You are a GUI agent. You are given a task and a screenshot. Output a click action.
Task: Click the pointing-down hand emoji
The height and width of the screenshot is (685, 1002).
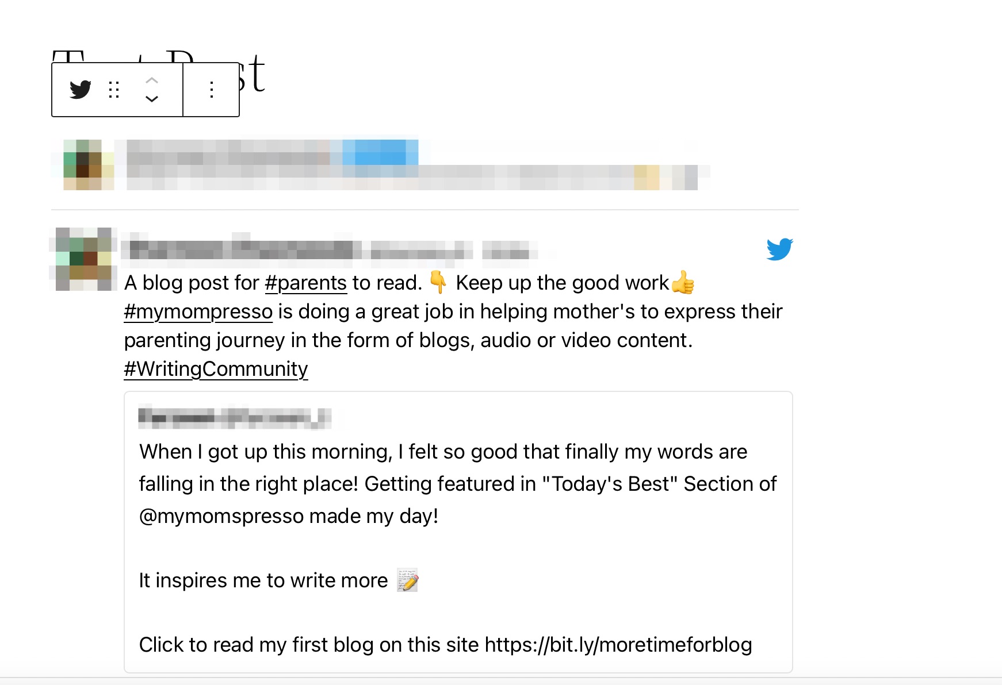(x=438, y=282)
